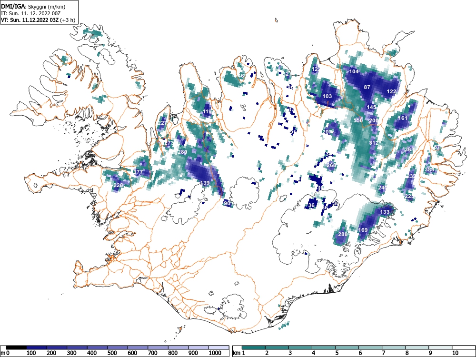Viewport: 476px width, 357px height.
Task: Click the map value 268
Action: coord(331,165)
